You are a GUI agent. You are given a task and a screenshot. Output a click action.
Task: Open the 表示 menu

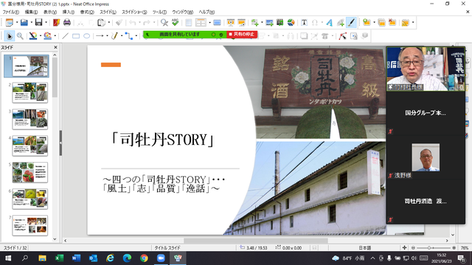tap(50, 12)
